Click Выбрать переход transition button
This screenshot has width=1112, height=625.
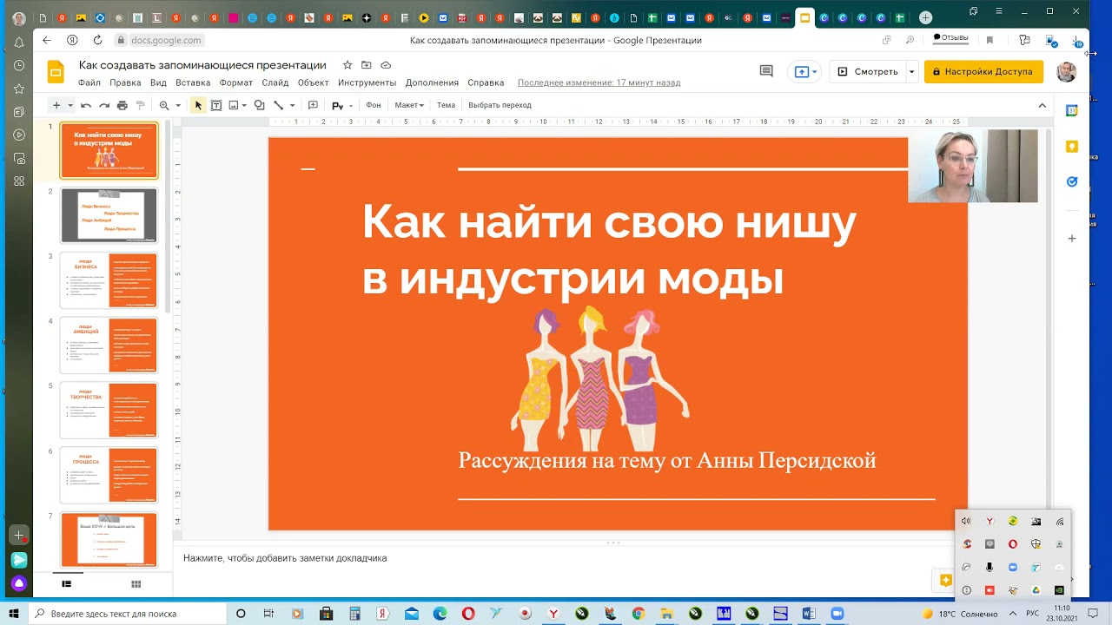(x=500, y=105)
